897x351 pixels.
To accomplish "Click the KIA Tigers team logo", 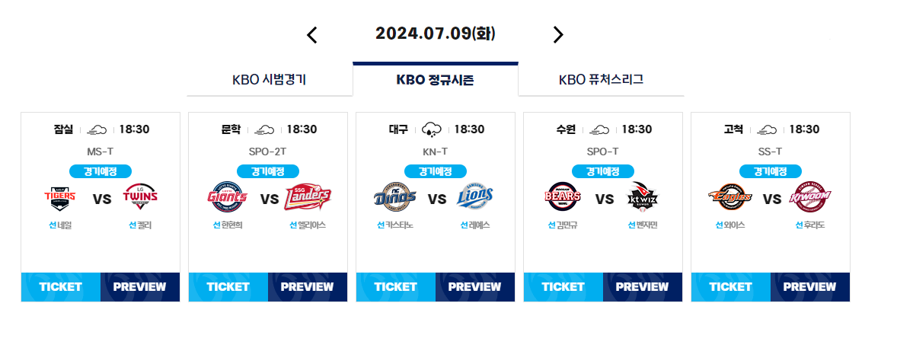I will [60, 198].
